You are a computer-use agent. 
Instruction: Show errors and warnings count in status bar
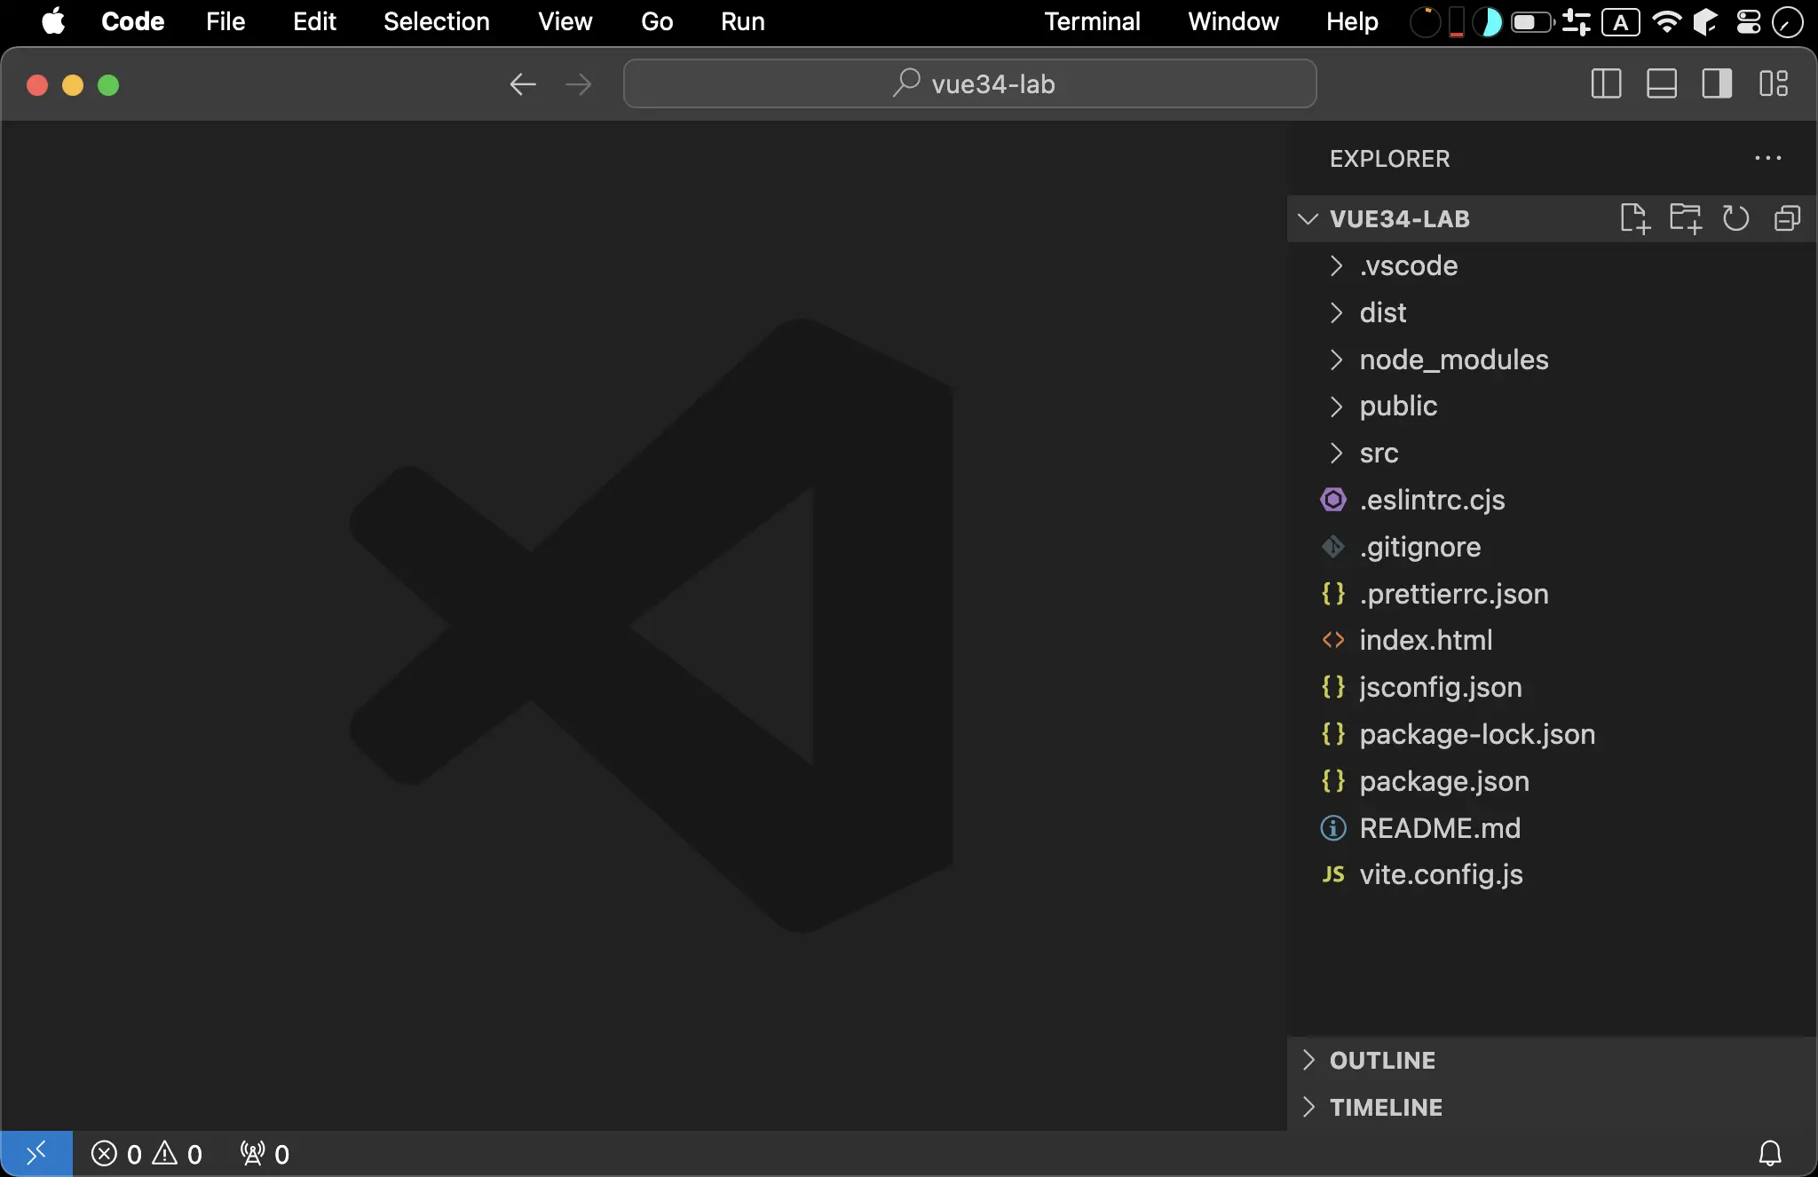tap(146, 1154)
